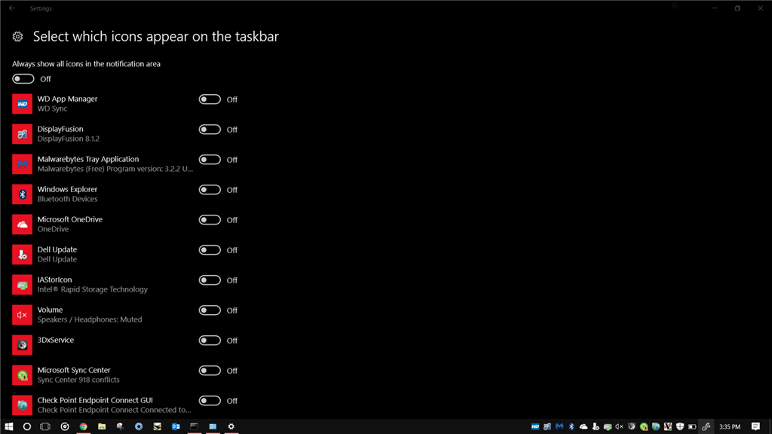Click the 3DxService list icon
Image resolution: width=772 pixels, height=434 pixels.
click(x=22, y=345)
